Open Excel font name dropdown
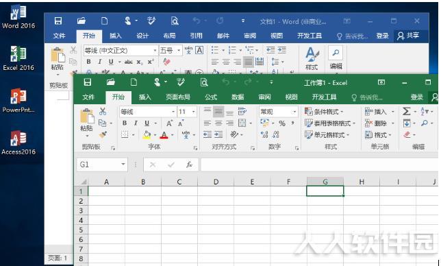The width and height of the screenshot is (441, 266). pyautogui.click(x=173, y=112)
